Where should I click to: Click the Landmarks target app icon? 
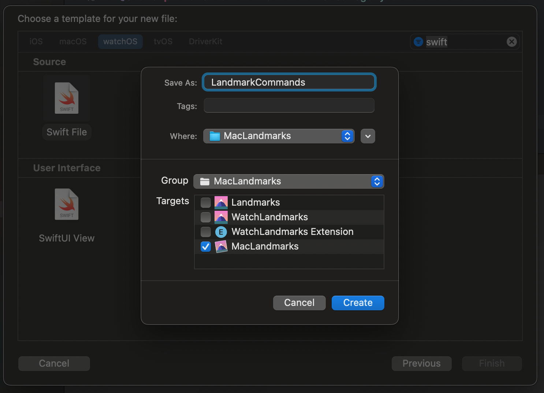(x=221, y=202)
